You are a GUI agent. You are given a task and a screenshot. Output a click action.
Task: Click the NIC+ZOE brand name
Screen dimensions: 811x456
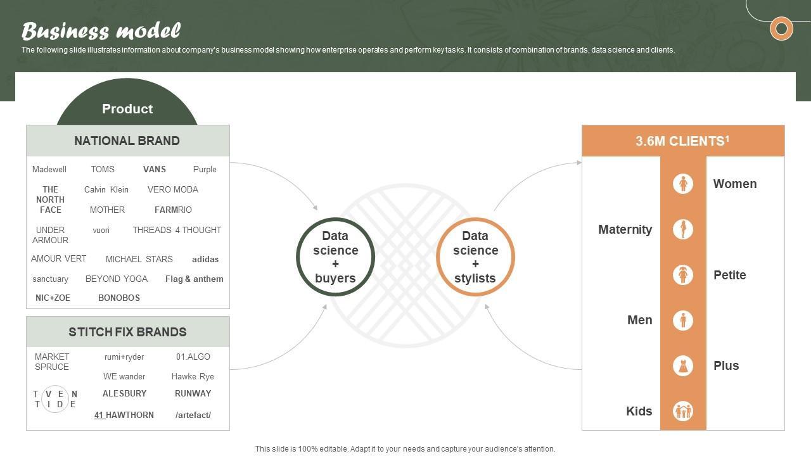click(x=53, y=298)
